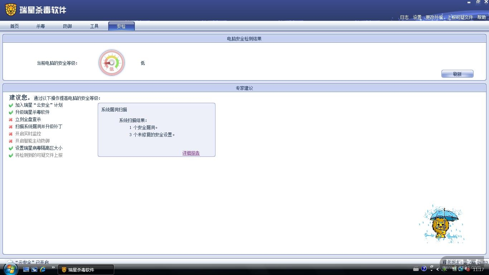Click the Switch Between Windows quick launch icon

(34, 269)
